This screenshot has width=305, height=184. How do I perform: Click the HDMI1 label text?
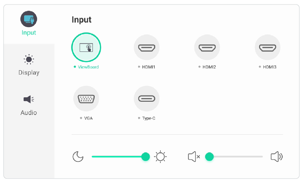[149, 67]
